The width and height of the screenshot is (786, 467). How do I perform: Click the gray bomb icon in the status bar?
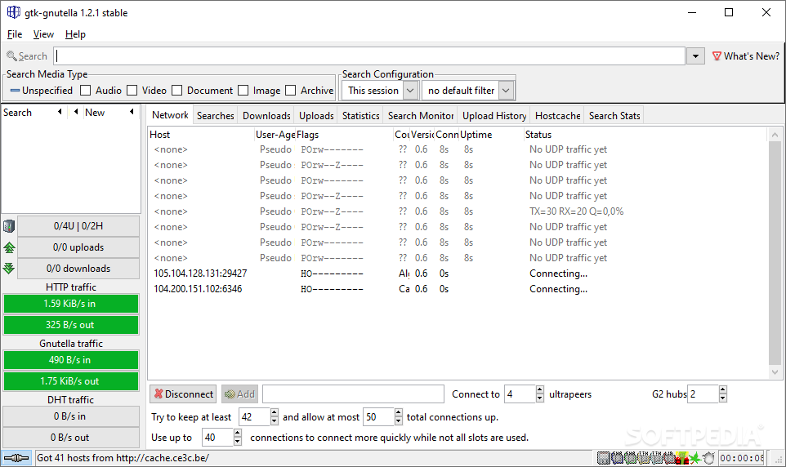pos(708,458)
